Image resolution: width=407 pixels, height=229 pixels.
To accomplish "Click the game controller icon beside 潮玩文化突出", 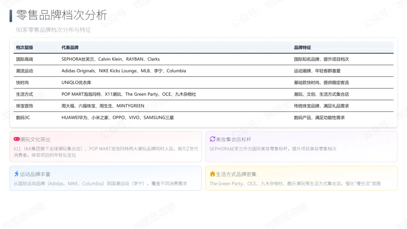I will 17,139.
